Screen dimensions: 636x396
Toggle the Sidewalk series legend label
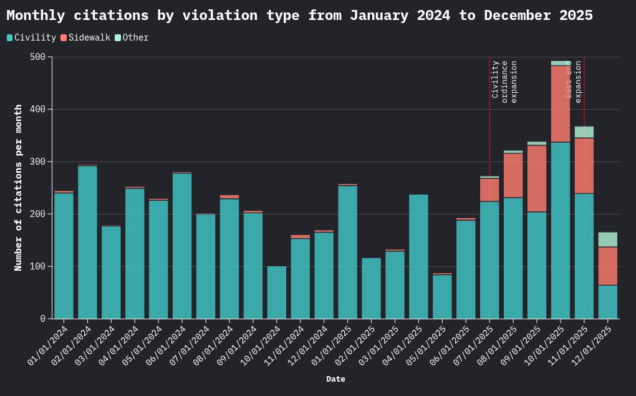pyautogui.click(x=89, y=38)
